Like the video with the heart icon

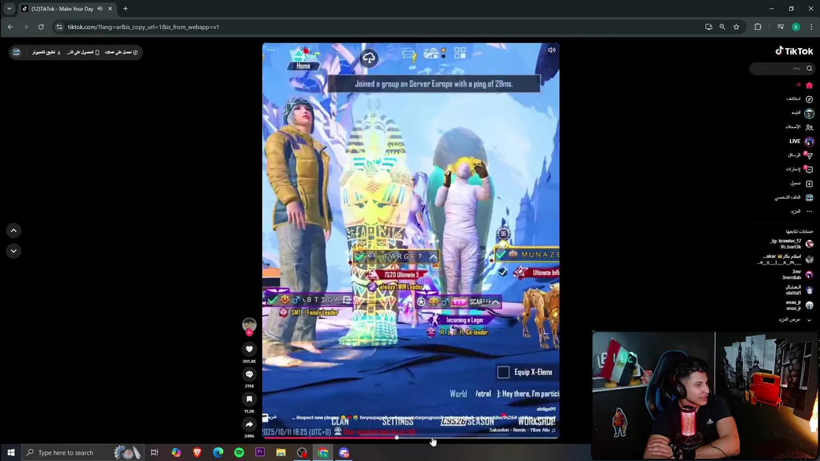[249, 349]
